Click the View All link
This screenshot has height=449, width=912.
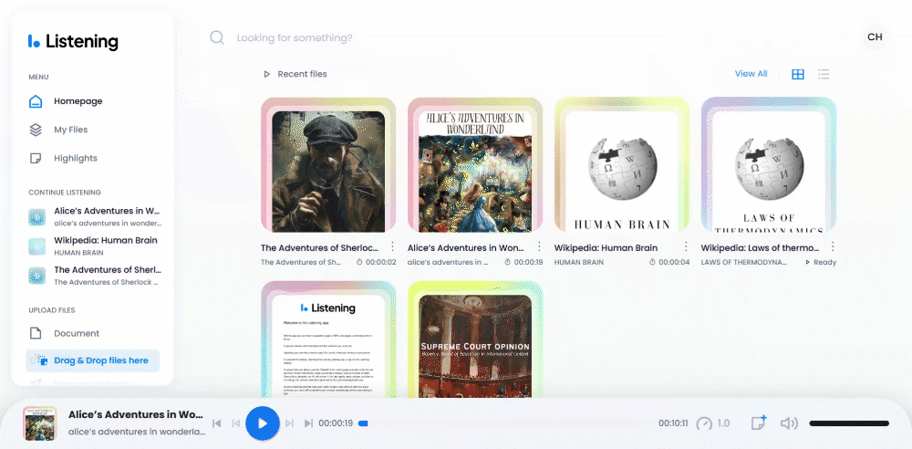[751, 73]
